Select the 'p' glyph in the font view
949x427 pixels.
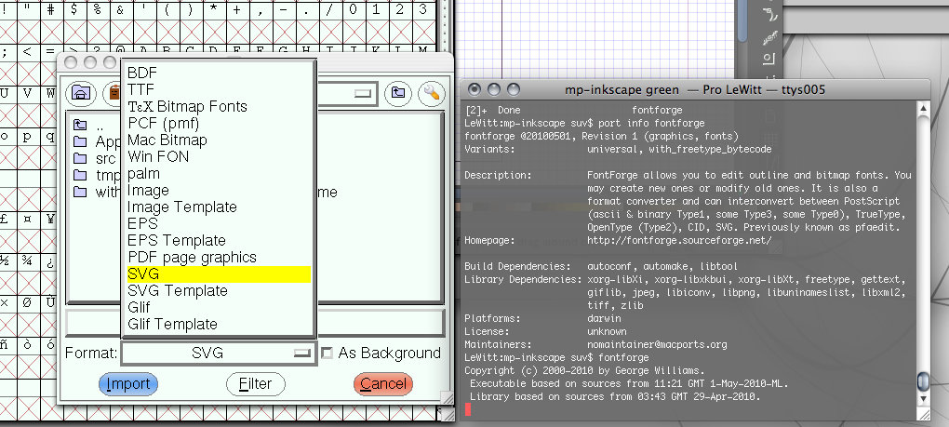click(28, 136)
